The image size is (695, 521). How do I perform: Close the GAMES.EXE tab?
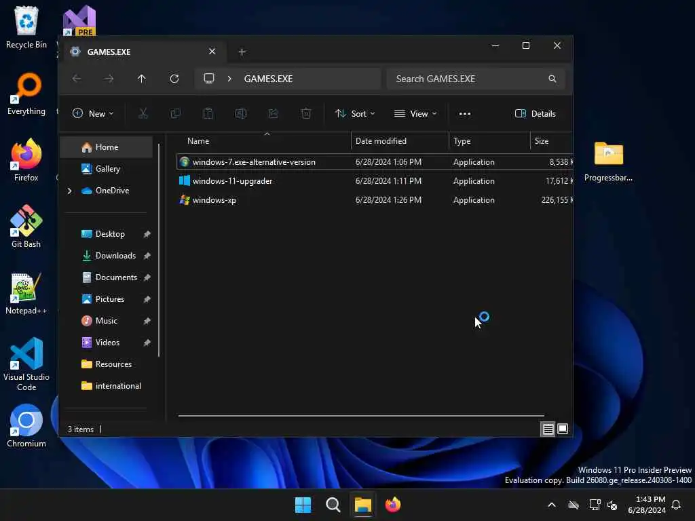pos(212,52)
